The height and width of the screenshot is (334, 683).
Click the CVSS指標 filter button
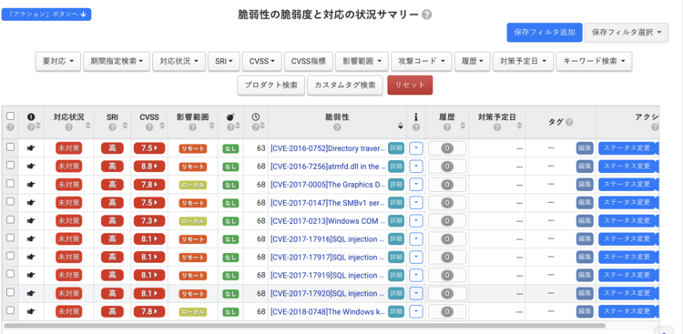point(309,61)
